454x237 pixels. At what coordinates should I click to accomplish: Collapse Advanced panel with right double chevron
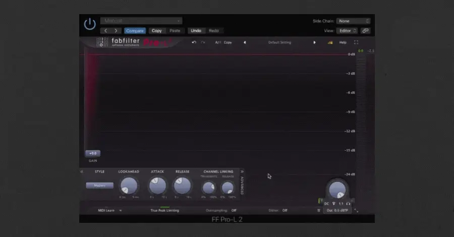[x=242, y=171]
